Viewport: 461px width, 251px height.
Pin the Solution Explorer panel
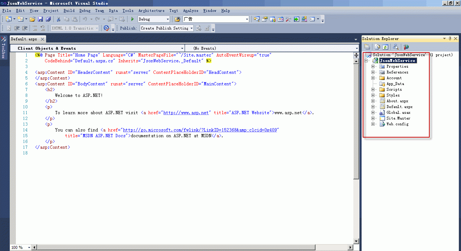[450, 39]
